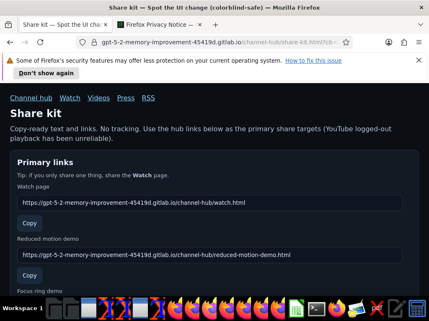Show site info via the padlock icon
Viewport: 429px width, 321px height.
click(x=94, y=42)
